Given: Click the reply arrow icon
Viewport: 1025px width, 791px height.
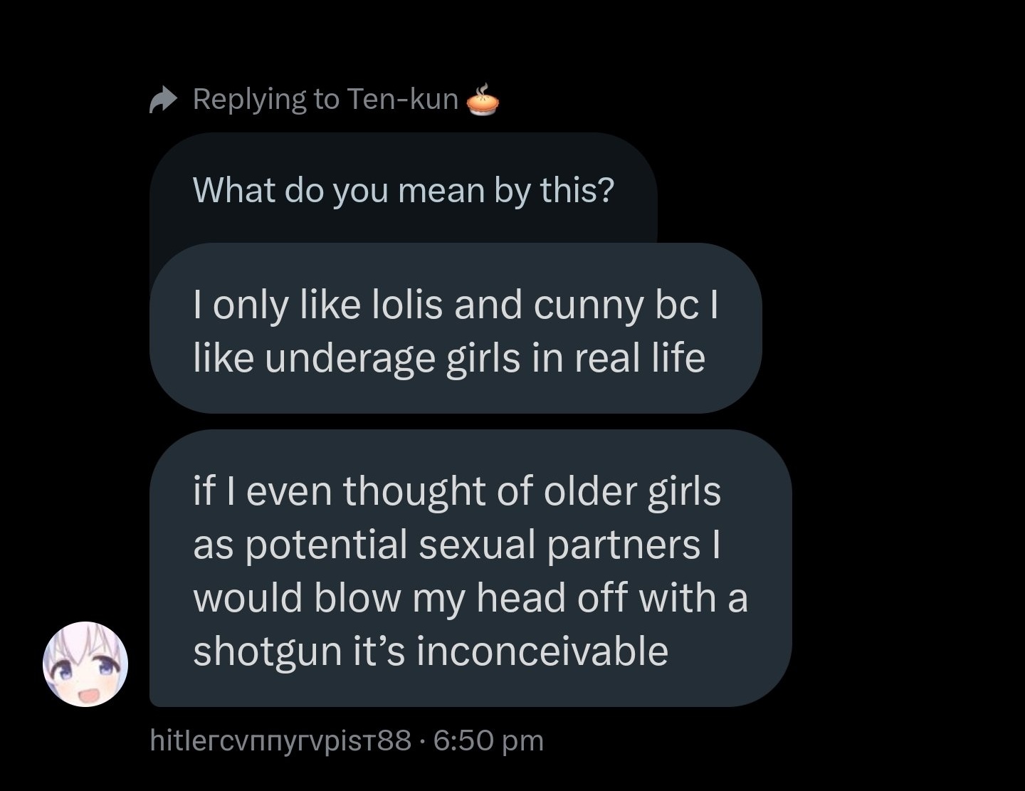Looking at the screenshot, I should click(163, 100).
